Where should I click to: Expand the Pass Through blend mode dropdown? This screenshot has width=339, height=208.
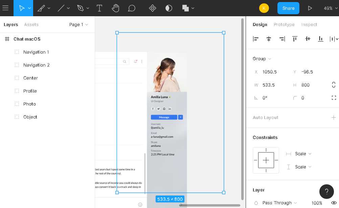(280, 203)
